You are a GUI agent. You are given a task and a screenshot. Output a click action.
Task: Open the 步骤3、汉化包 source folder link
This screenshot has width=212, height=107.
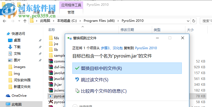pos(112,48)
